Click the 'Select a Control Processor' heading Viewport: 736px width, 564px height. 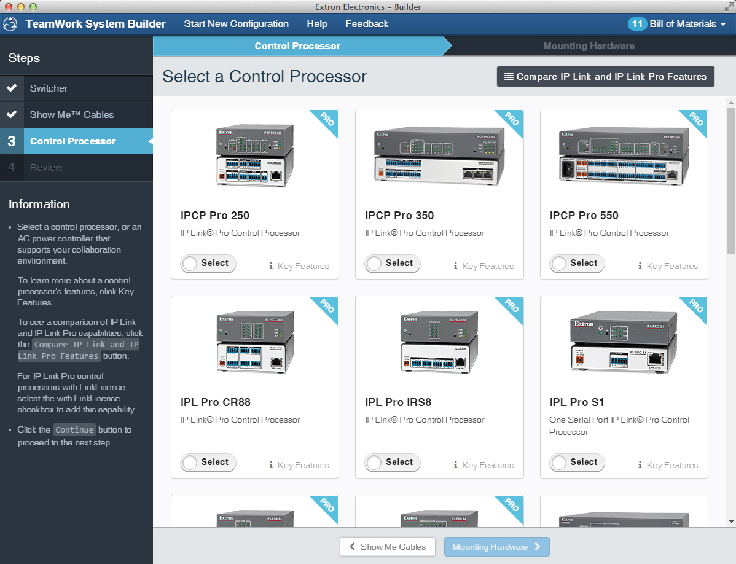click(264, 76)
